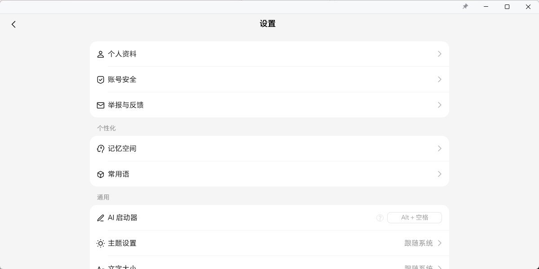Click the memory head icon beside 记忆空间
Screen dimensions: 539x269
point(101,148)
